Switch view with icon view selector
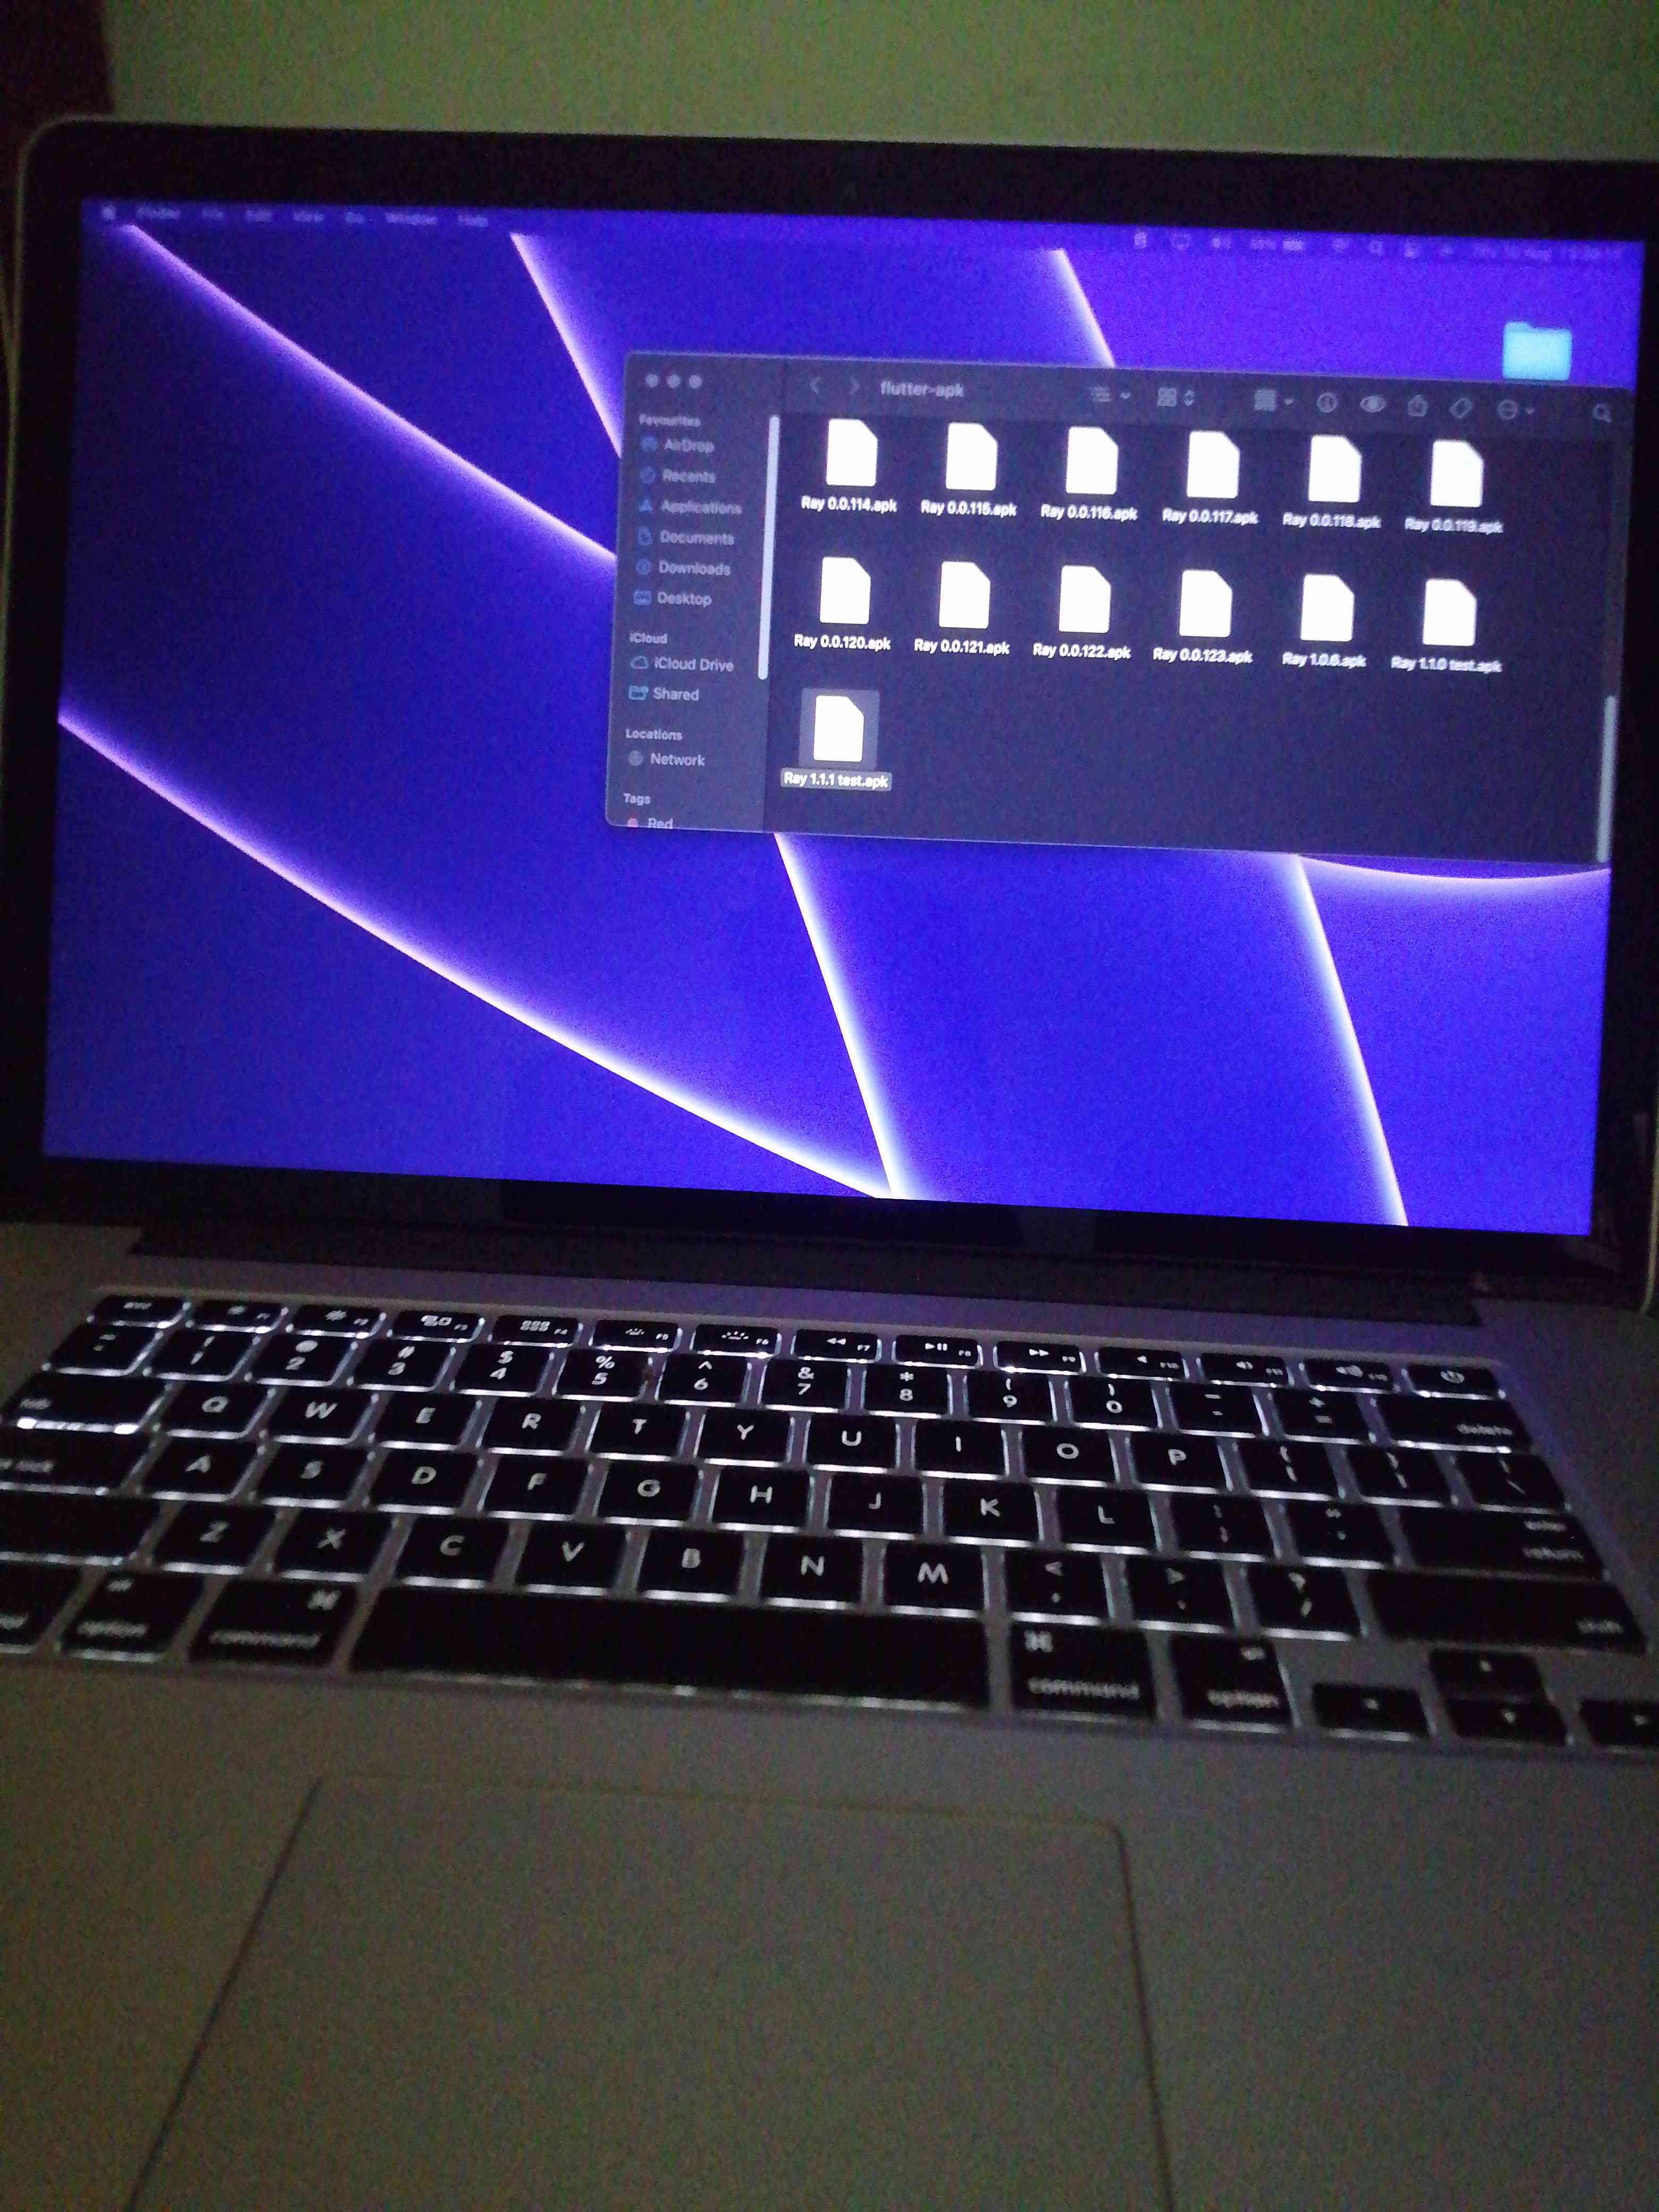This screenshot has height=2212, width=1659. pyautogui.click(x=1175, y=397)
